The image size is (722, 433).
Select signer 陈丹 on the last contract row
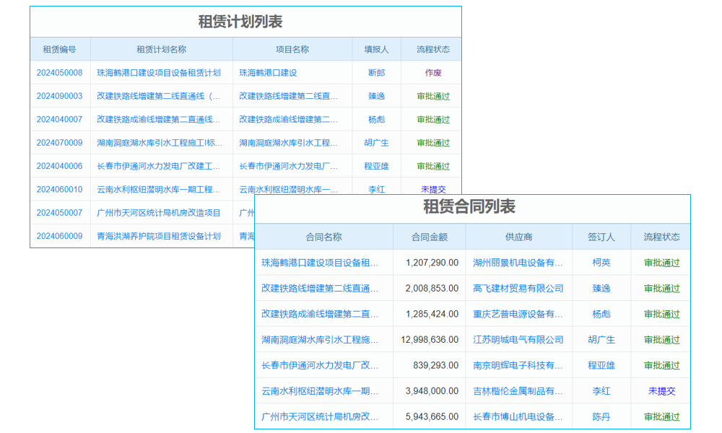(602, 416)
